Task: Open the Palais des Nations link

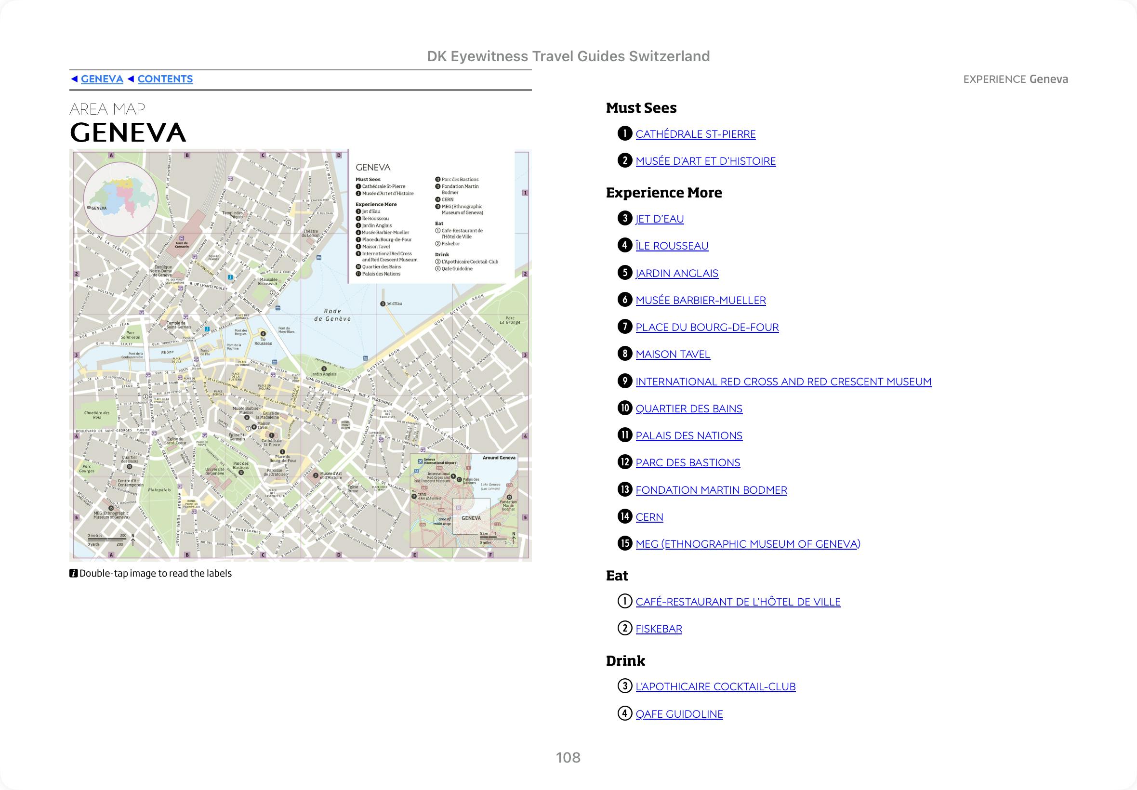Action: 688,435
